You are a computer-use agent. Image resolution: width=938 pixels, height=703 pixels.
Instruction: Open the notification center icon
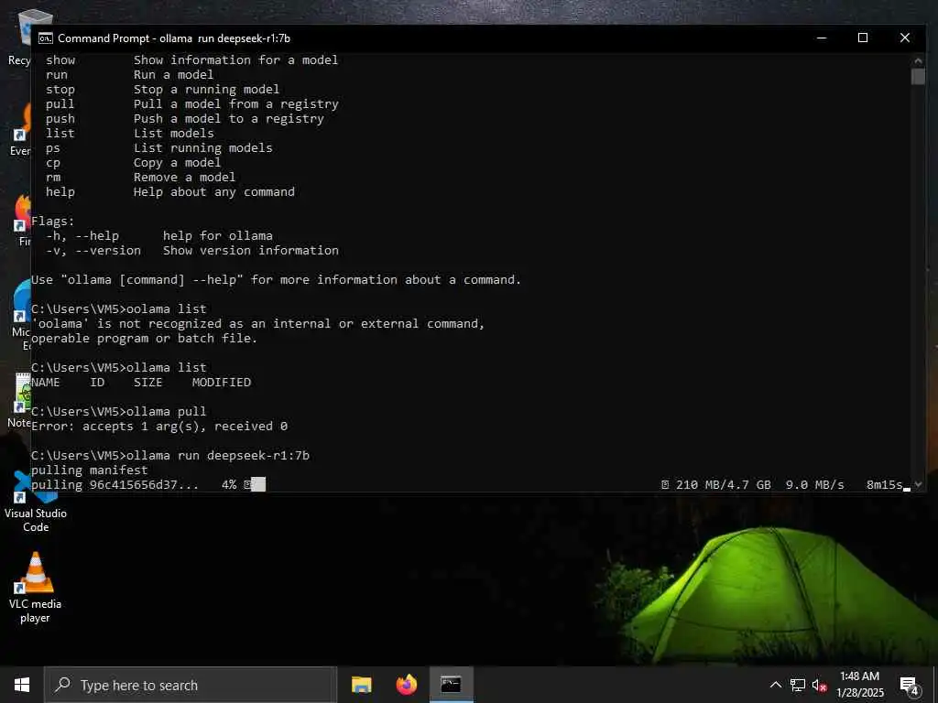click(910, 685)
